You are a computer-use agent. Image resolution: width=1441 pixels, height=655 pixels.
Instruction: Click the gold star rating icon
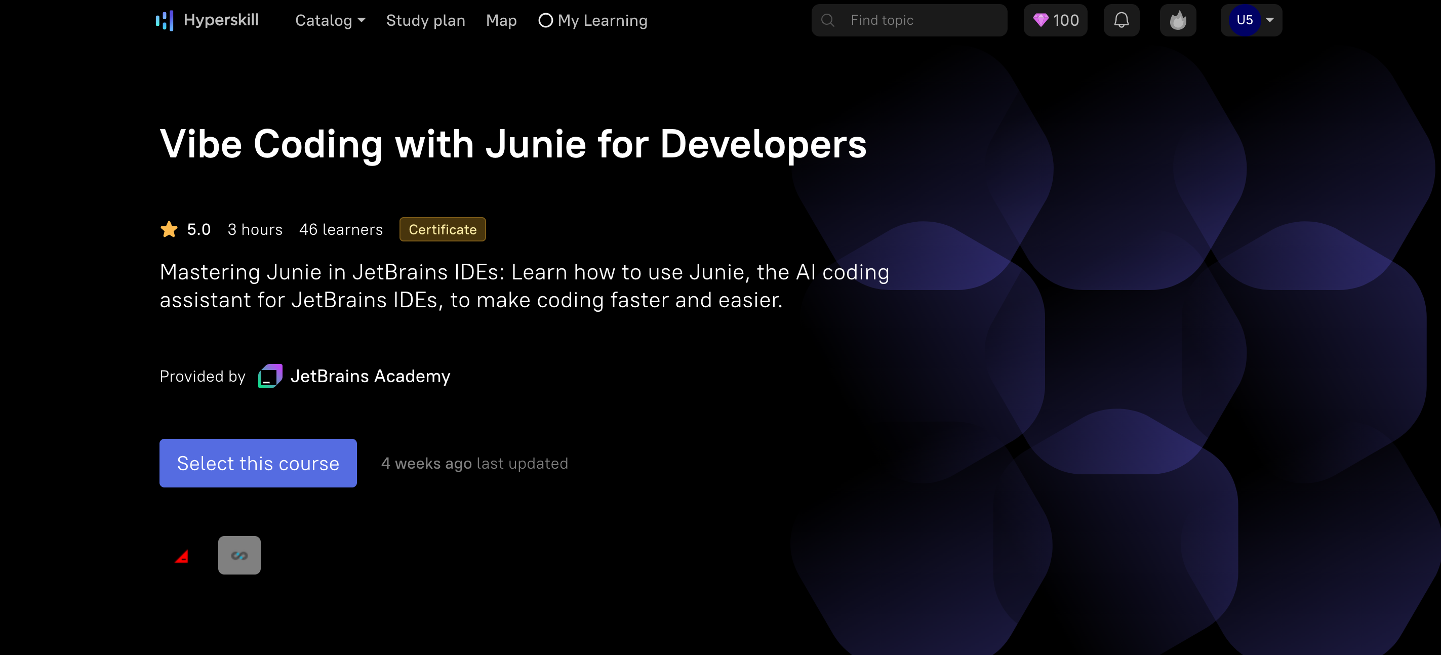(x=169, y=229)
